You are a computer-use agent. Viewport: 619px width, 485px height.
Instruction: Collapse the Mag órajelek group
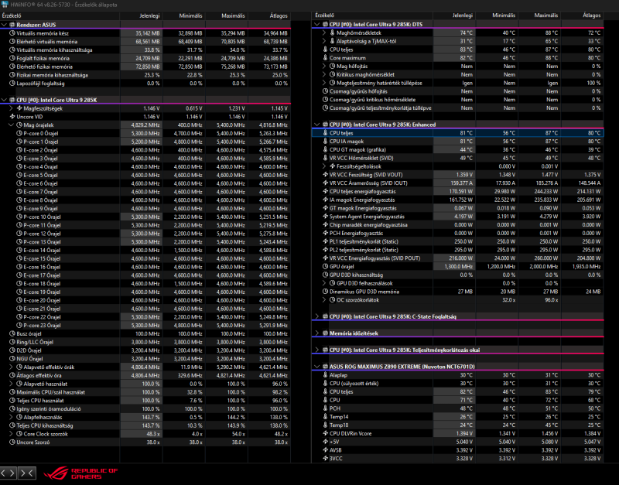(11, 125)
